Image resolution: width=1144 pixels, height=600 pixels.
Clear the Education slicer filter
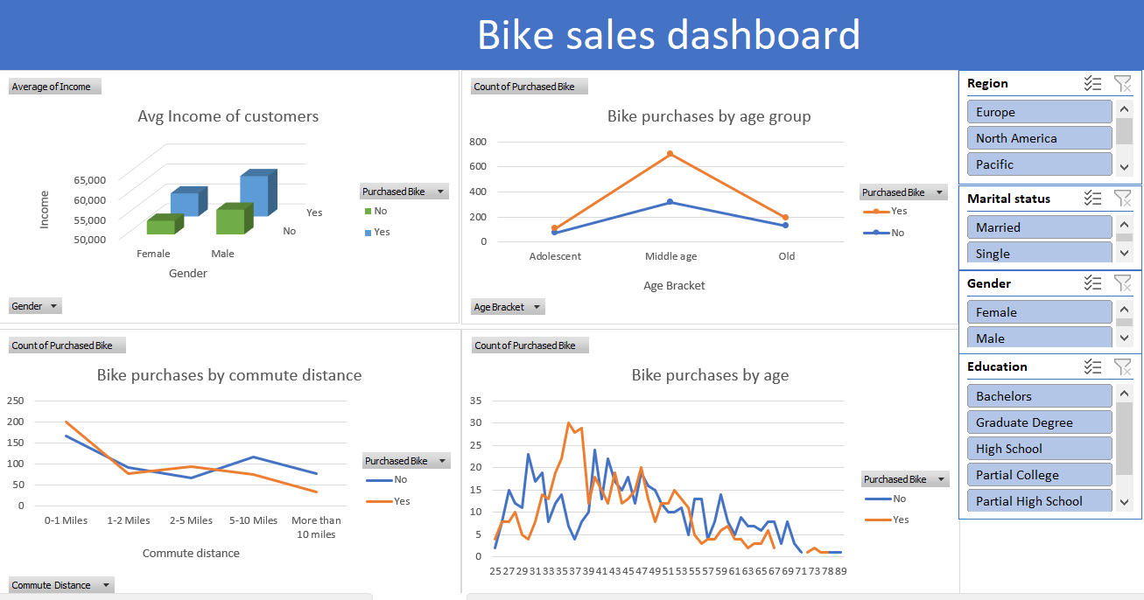tap(1123, 366)
